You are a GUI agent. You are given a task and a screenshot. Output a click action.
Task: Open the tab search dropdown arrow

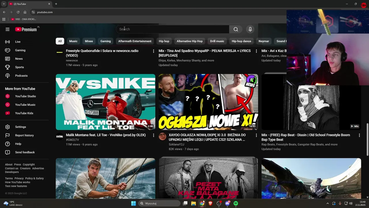pyautogui.click(x=4, y=4)
